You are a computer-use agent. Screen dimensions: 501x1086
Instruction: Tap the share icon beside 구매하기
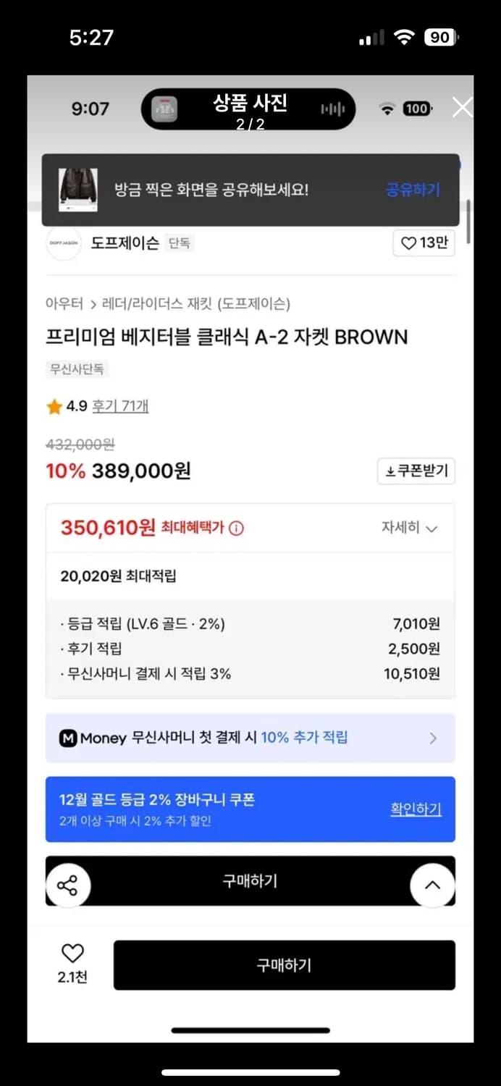click(69, 884)
